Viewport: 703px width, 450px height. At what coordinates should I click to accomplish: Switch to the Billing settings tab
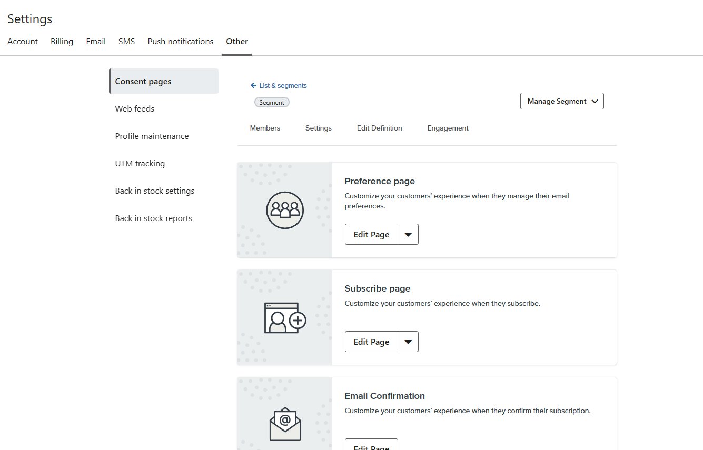tap(62, 42)
